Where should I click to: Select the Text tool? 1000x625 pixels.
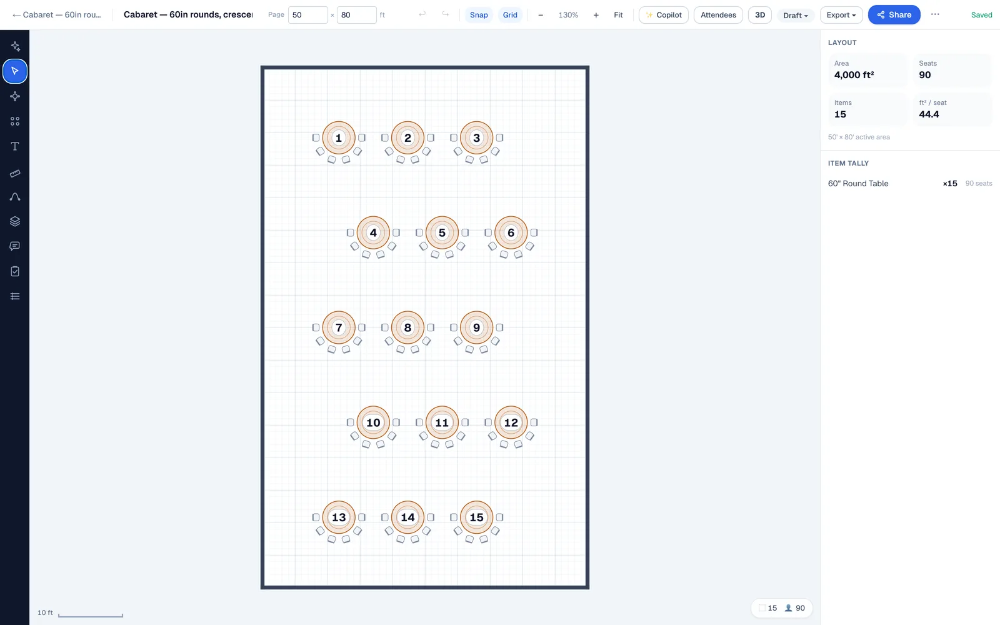(x=15, y=146)
